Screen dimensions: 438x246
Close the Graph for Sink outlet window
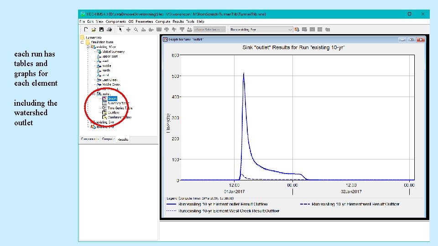point(420,40)
